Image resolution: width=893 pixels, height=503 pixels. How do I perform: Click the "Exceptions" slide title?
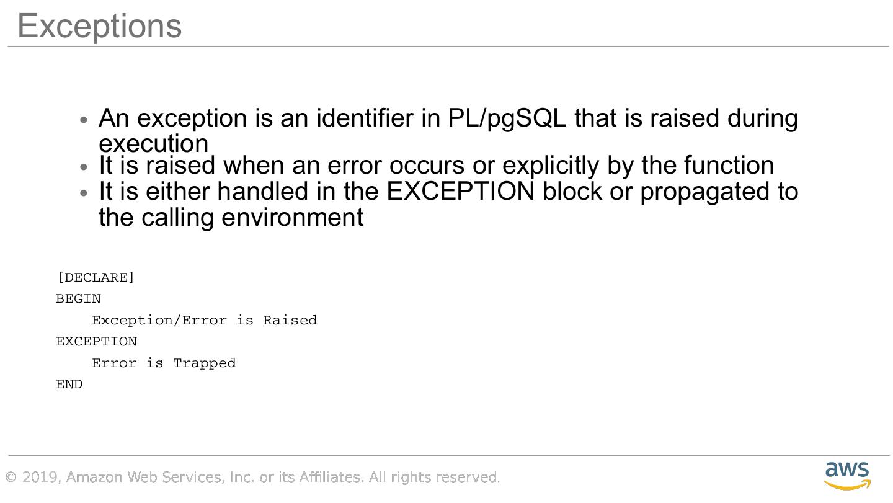pyautogui.click(x=99, y=26)
